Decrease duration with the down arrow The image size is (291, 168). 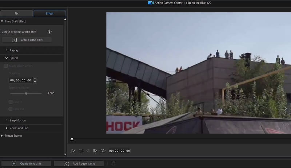coord(35,82)
